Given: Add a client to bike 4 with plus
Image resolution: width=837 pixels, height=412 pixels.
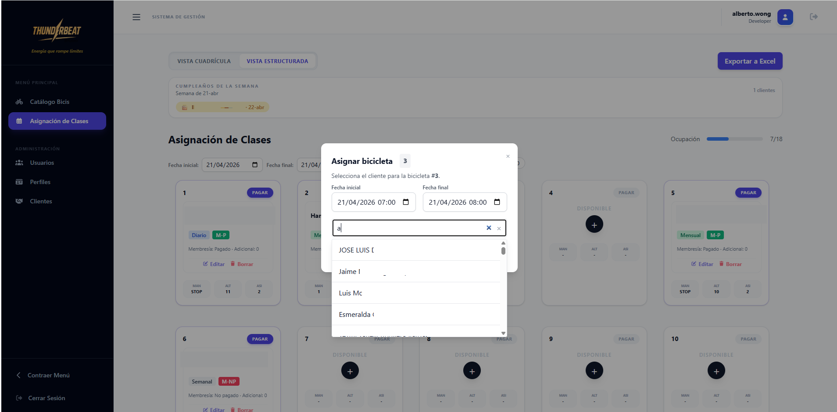Looking at the screenshot, I should click(x=594, y=224).
